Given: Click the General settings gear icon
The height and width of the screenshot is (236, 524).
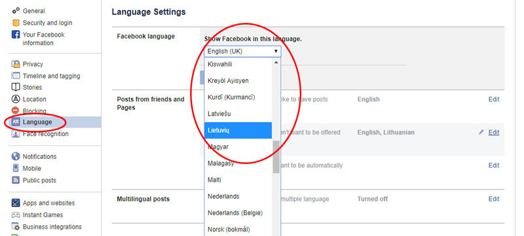Looking at the screenshot, I should coord(16,10).
